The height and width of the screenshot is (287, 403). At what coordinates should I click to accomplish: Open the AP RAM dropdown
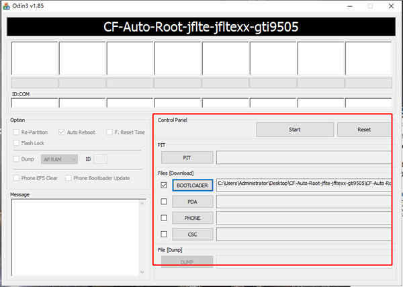[59, 159]
